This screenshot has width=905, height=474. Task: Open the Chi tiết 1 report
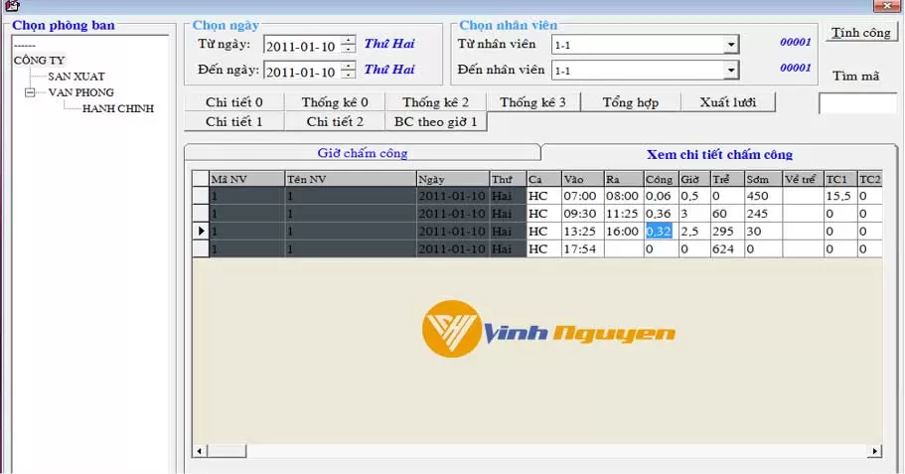tap(233, 122)
